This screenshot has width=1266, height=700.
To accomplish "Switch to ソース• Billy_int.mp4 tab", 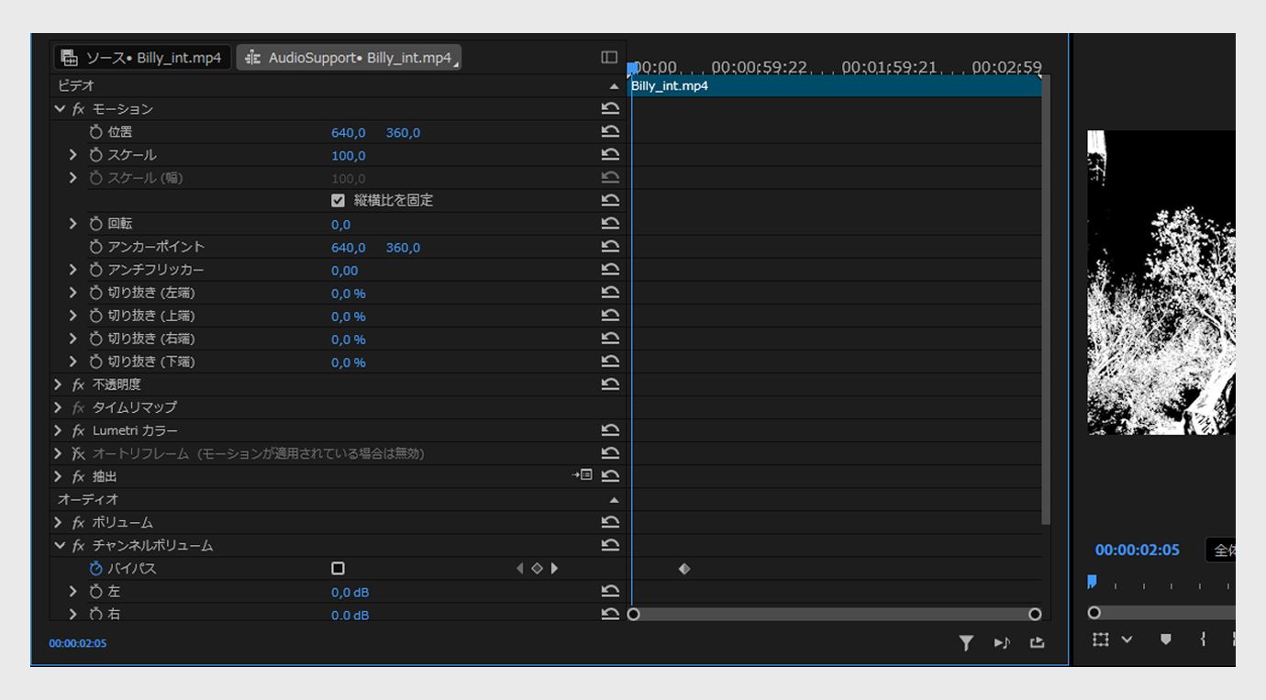I will click(x=143, y=58).
